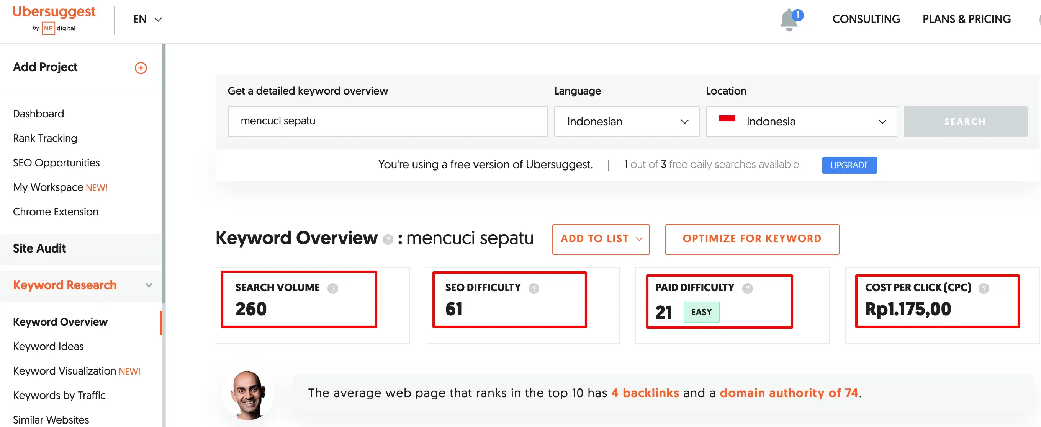Image resolution: width=1041 pixels, height=427 pixels.
Task: Click Optimize for Keyword button
Action: click(752, 239)
